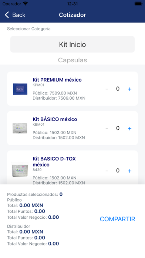145x258 pixels.
Task: Go back using the Back label
Action: click(x=19, y=15)
